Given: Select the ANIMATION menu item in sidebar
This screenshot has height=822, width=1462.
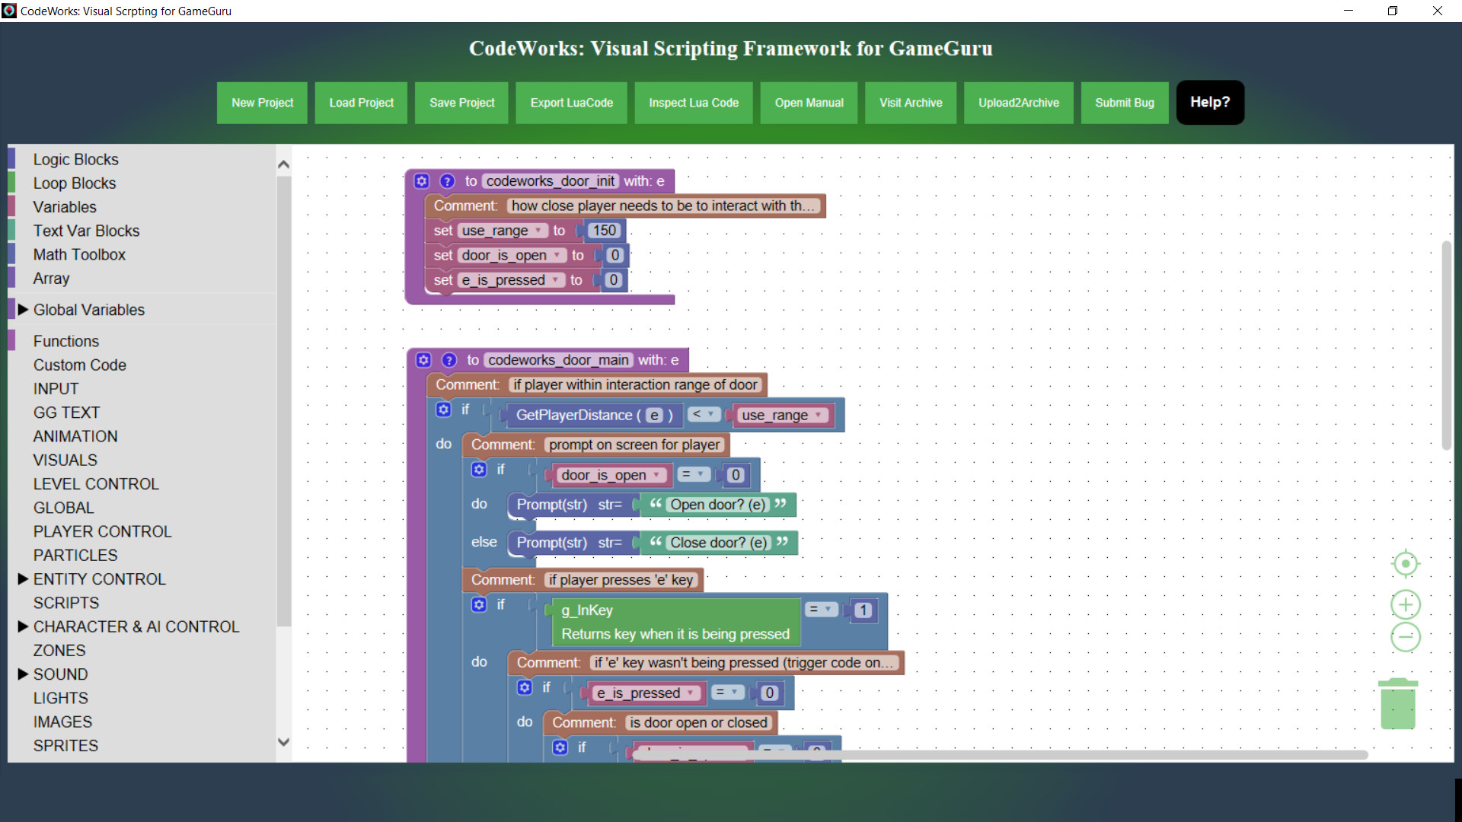Looking at the screenshot, I should 75,435.
